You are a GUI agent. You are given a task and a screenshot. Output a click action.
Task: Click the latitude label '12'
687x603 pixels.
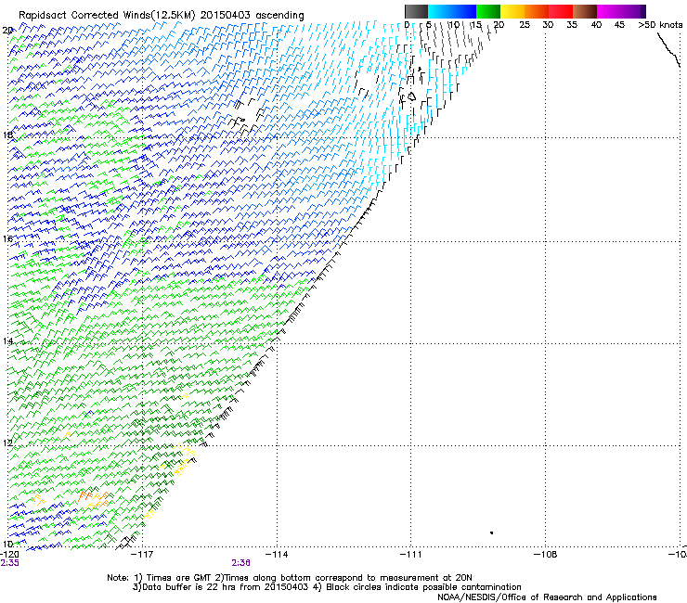[x=7, y=443]
